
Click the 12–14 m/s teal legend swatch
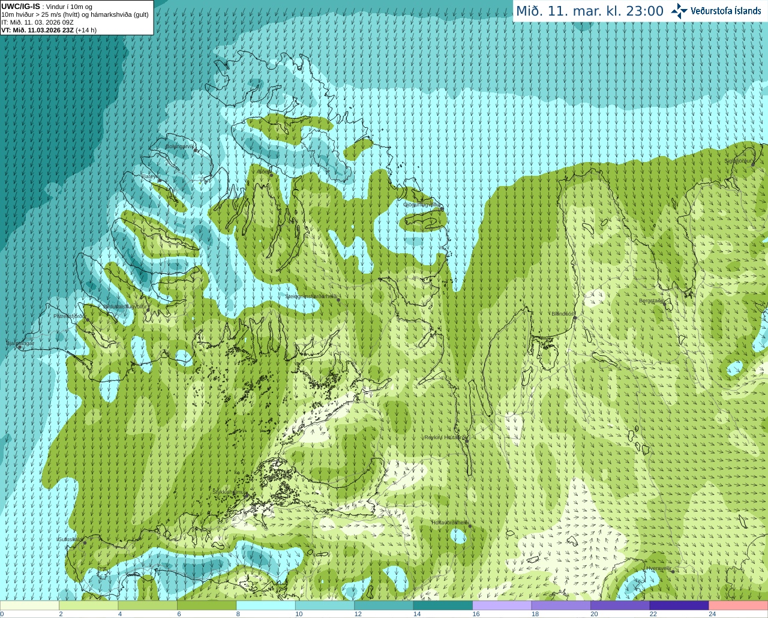tap(384, 605)
